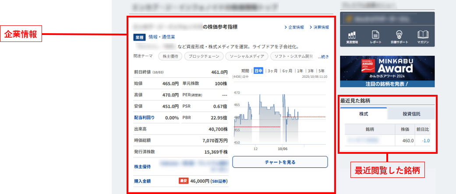This screenshot has width=456, height=194.
Task: Open the 企業情報 link
Action: 294,27
